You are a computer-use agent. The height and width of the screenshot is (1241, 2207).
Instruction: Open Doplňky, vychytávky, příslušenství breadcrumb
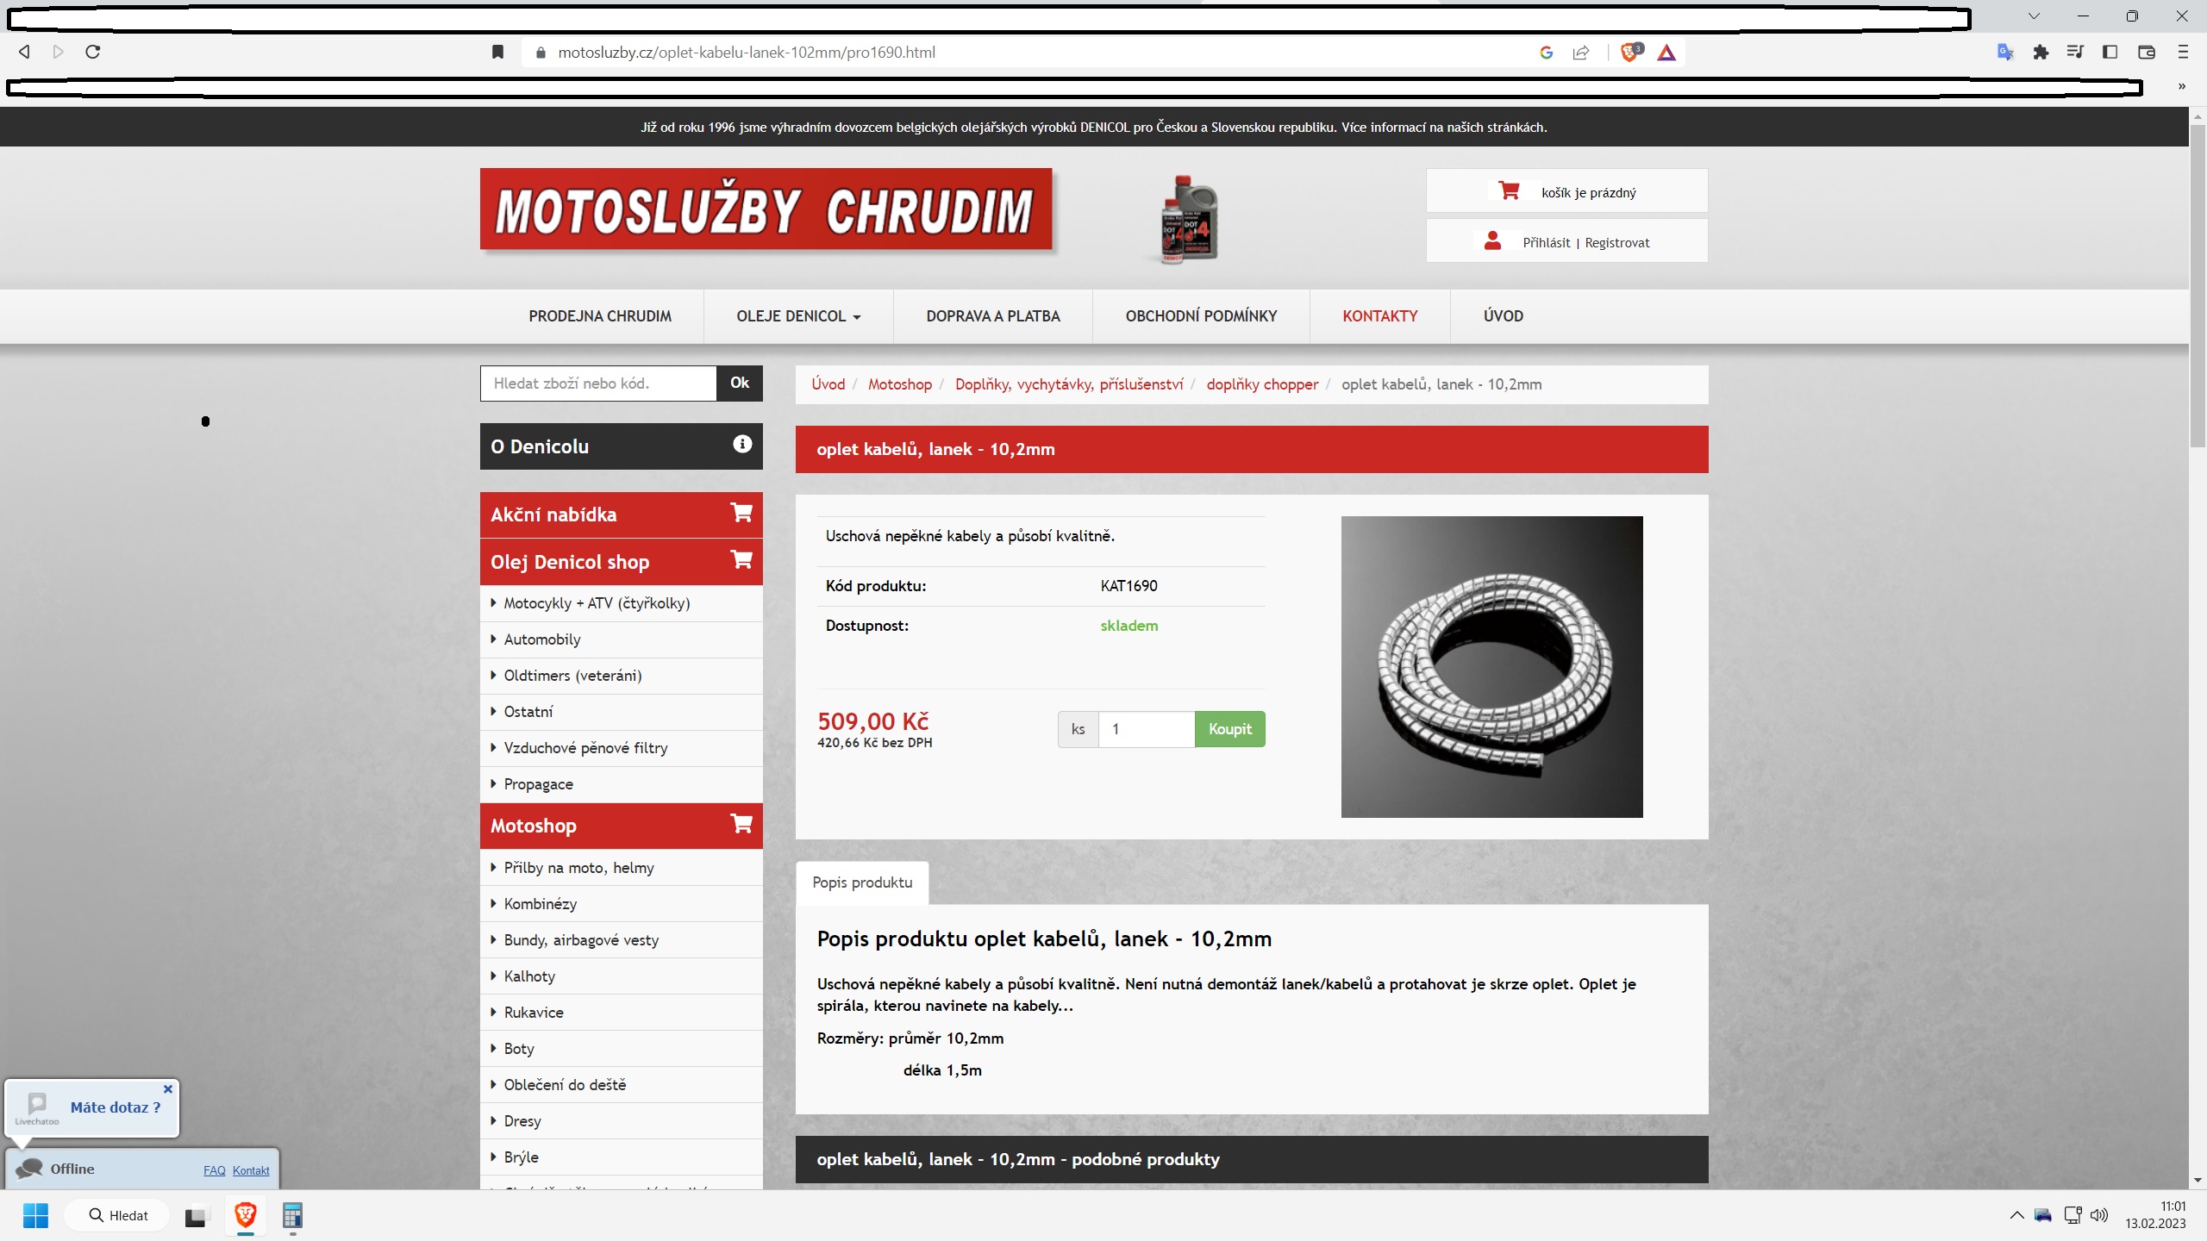[1068, 384]
